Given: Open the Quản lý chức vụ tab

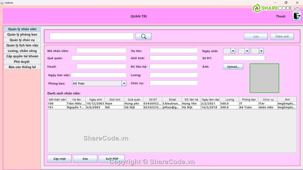Looking at the screenshot, I should click(22, 40).
